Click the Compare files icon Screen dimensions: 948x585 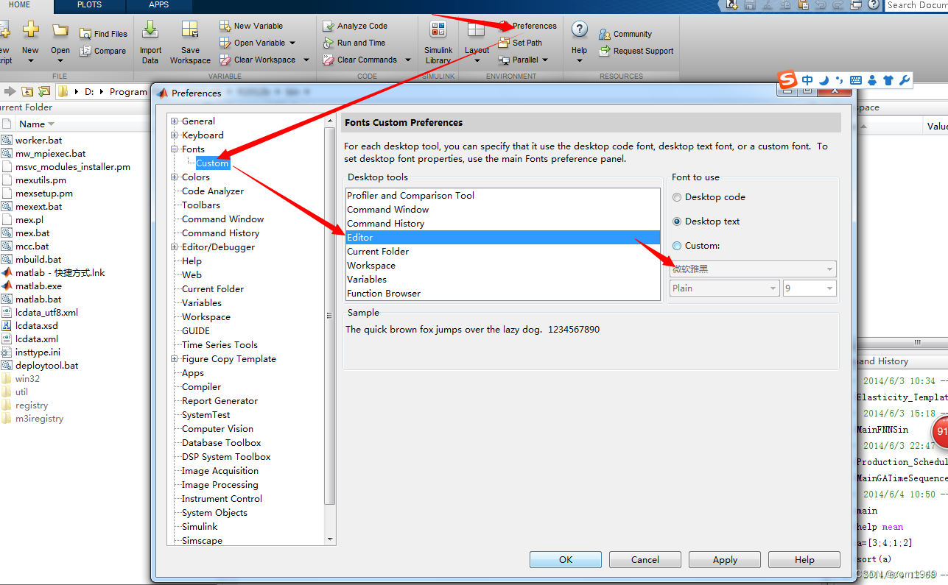pyautogui.click(x=85, y=51)
